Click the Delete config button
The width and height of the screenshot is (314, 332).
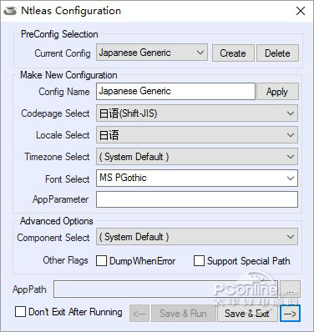277,53
